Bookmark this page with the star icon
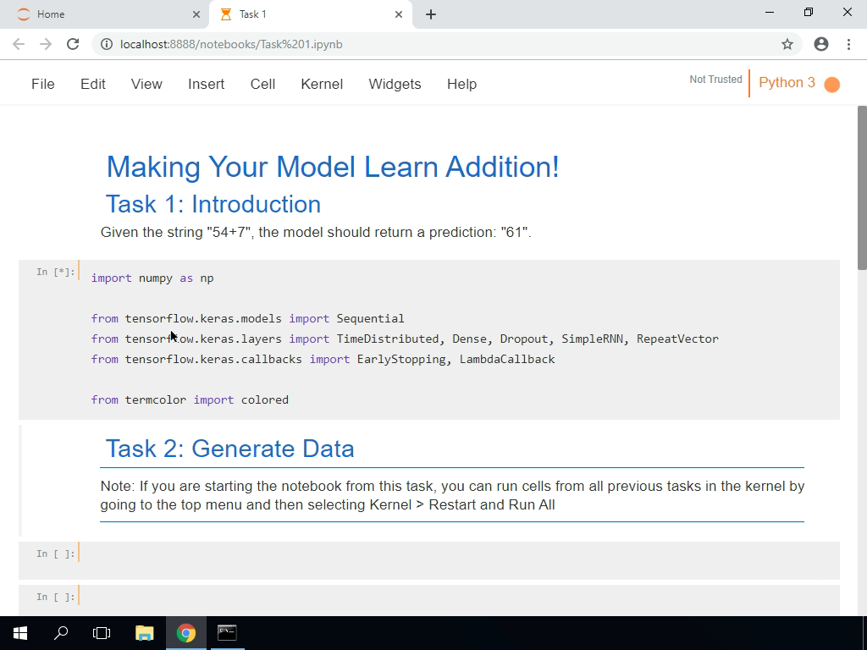 [787, 44]
